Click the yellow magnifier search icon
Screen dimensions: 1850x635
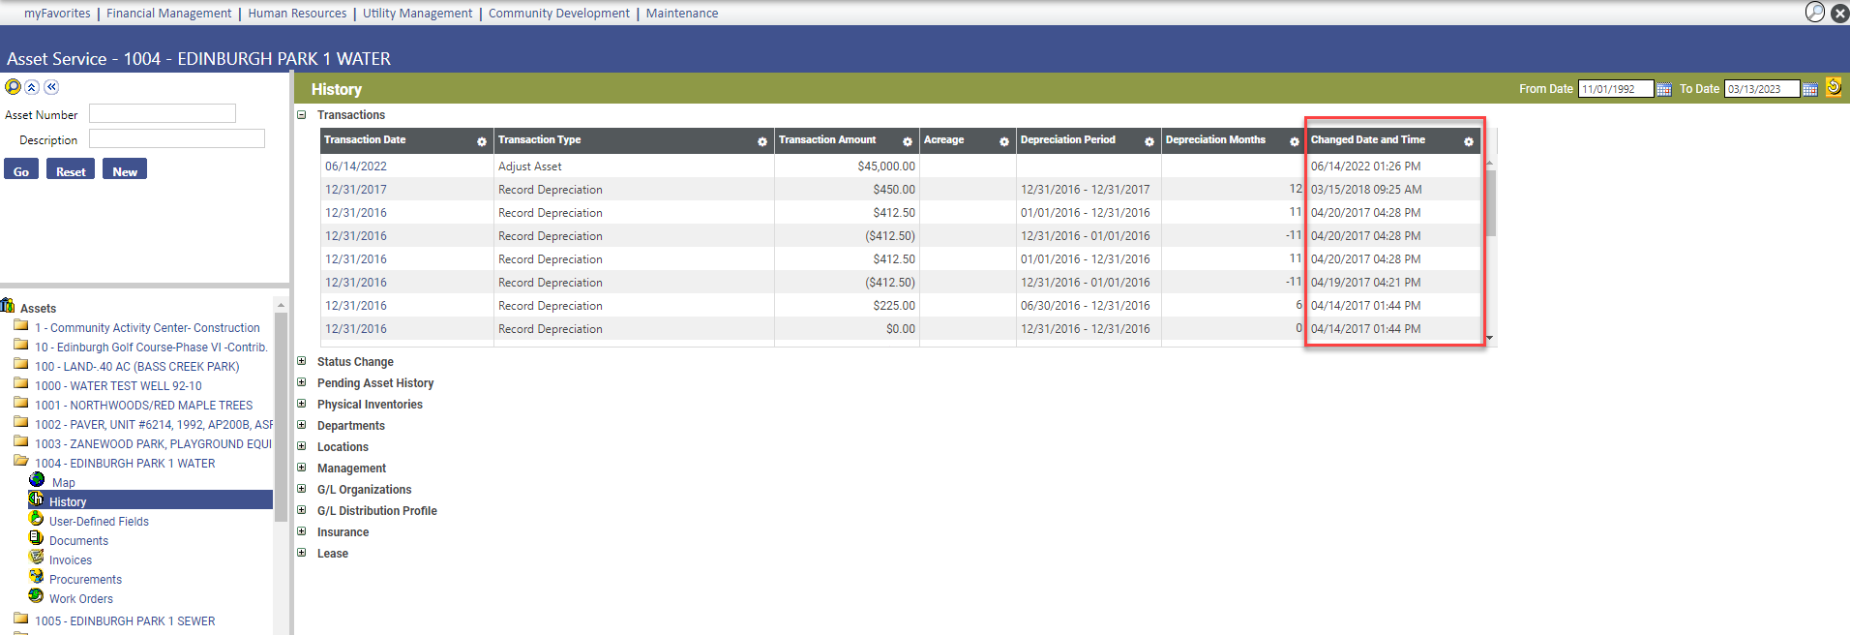pos(13,87)
